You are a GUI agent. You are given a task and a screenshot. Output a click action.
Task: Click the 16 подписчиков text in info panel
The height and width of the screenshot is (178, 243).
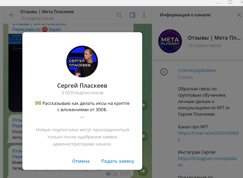pyautogui.click(x=204, y=45)
